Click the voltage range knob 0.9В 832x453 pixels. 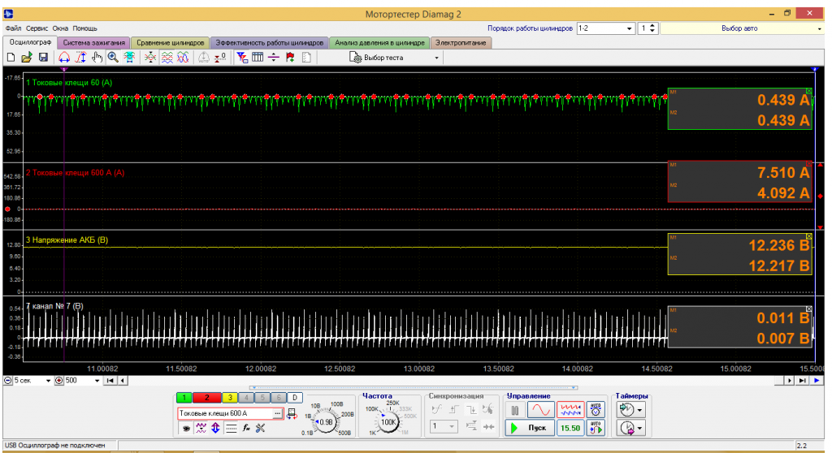325,421
